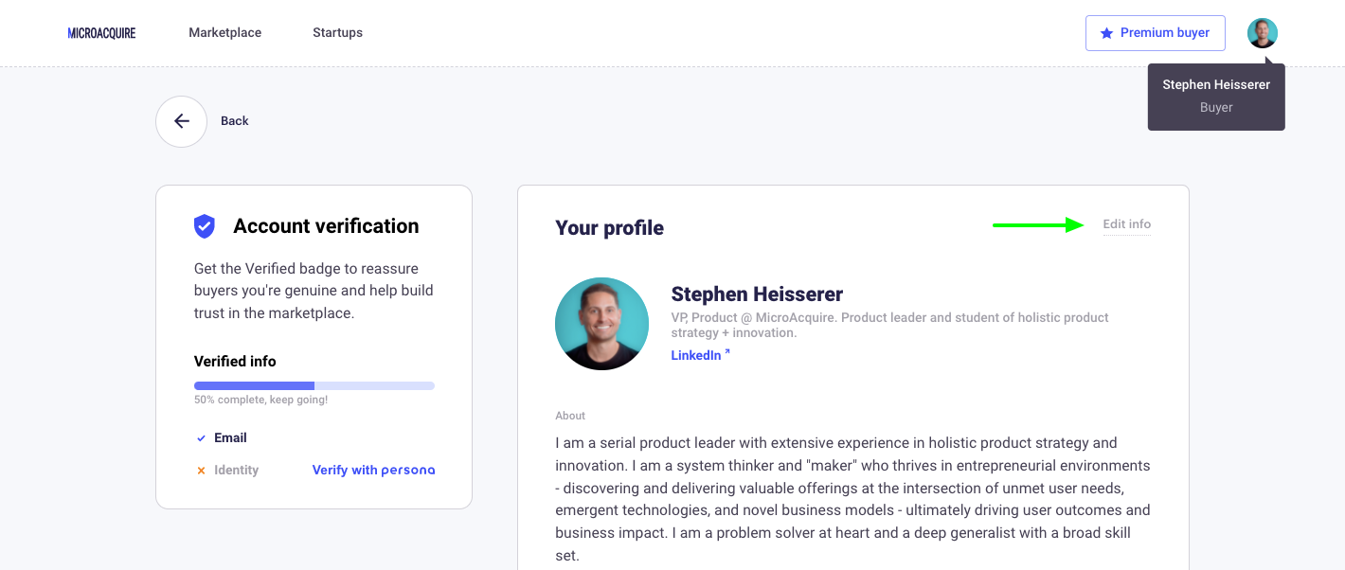This screenshot has height=570, width=1345.
Task: Click Verify with persona link
Action: tap(373, 470)
